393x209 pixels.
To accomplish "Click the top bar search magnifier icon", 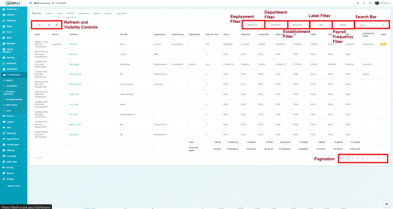I will click(x=358, y=3).
